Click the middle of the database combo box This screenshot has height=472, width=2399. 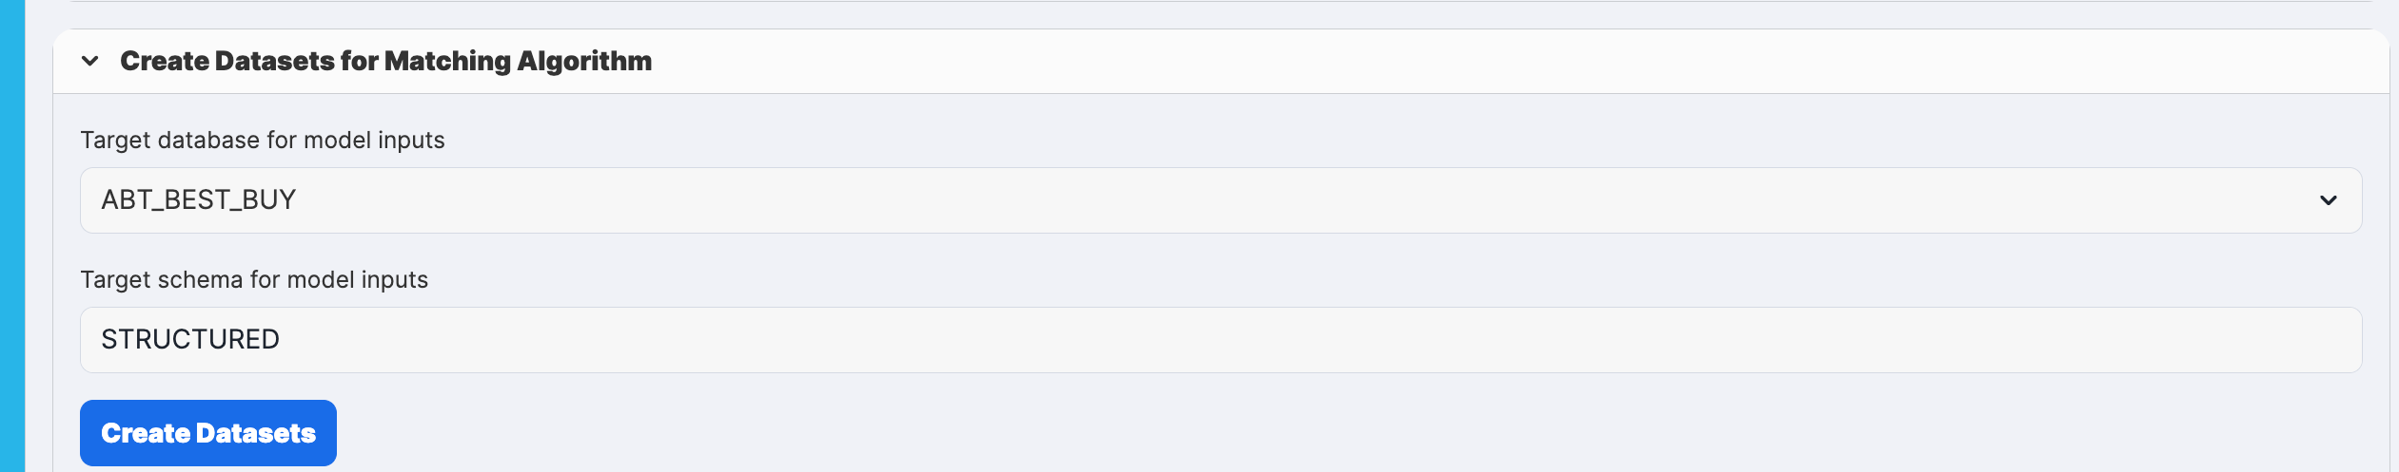(x=1220, y=200)
